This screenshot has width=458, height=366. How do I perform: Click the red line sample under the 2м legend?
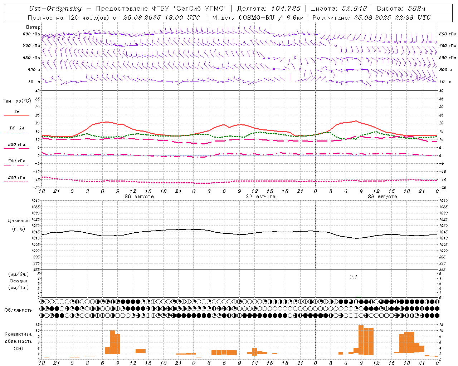click(16, 115)
